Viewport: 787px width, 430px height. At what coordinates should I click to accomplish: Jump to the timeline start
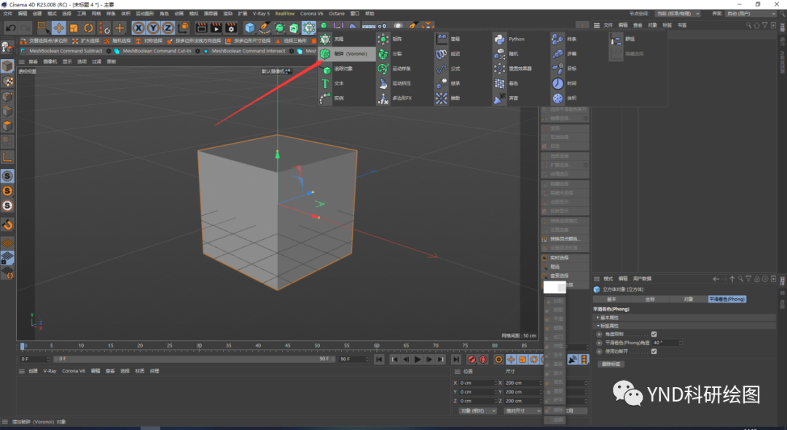380,359
